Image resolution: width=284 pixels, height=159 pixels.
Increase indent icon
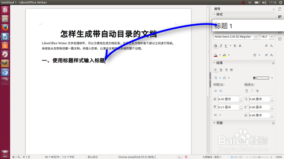(247, 91)
